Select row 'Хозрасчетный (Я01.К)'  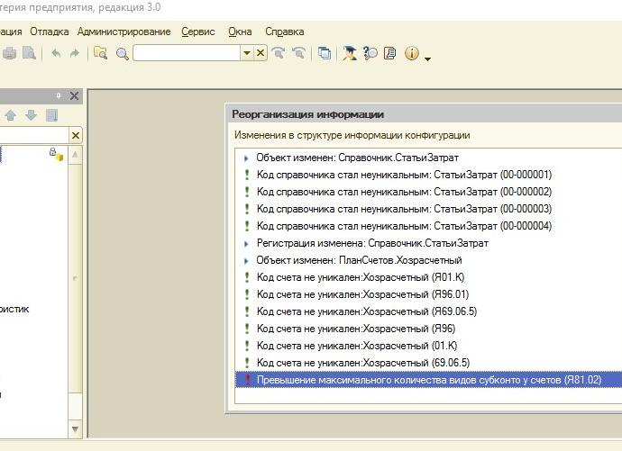[428, 277]
